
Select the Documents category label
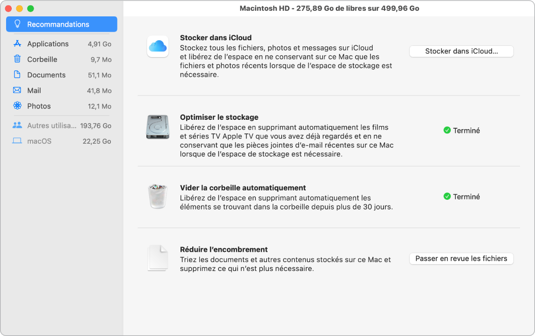tap(46, 75)
